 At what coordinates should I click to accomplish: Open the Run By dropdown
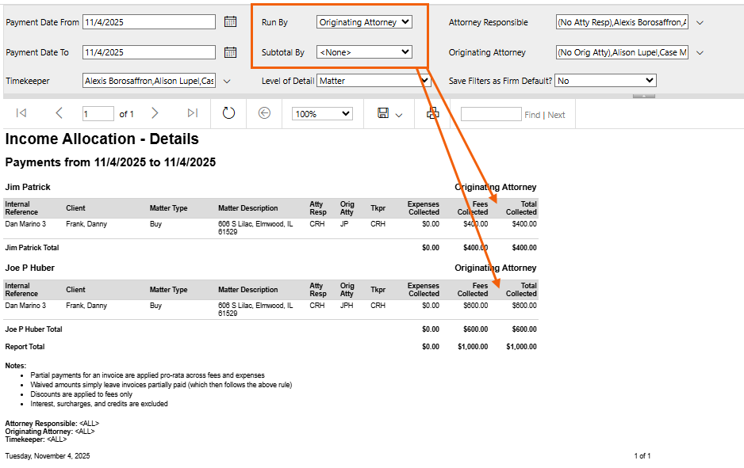point(363,22)
